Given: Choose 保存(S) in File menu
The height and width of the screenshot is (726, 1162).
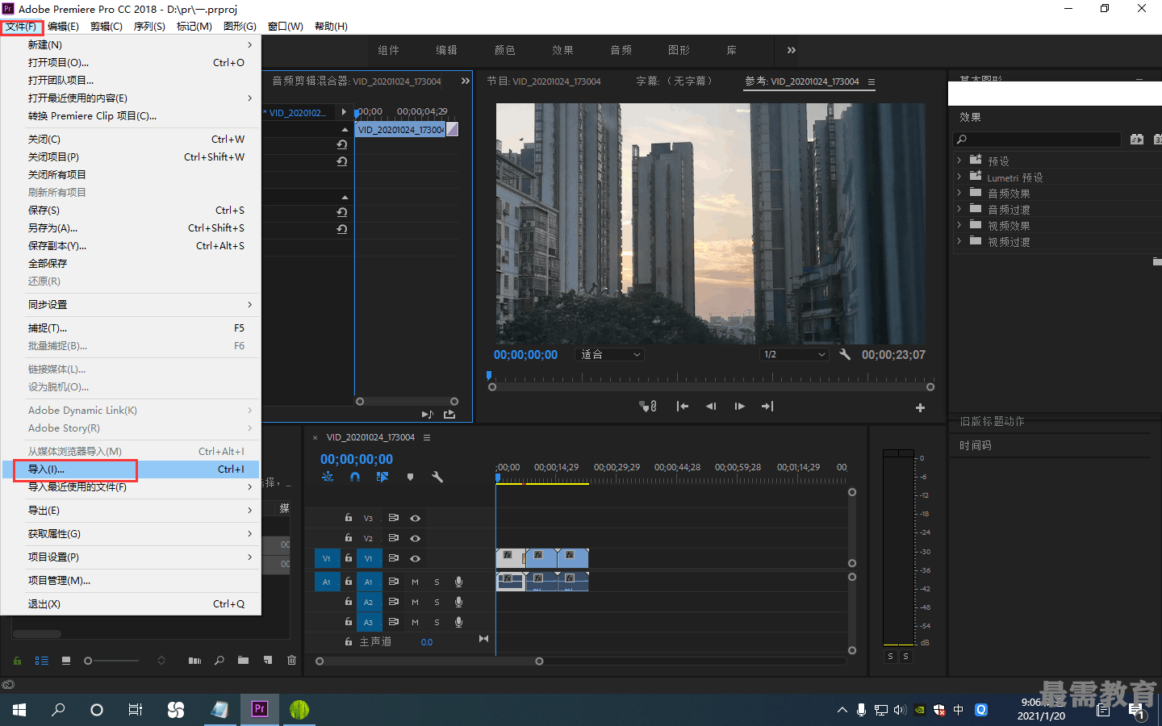Looking at the screenshot, I should click(x=131, y=211).
